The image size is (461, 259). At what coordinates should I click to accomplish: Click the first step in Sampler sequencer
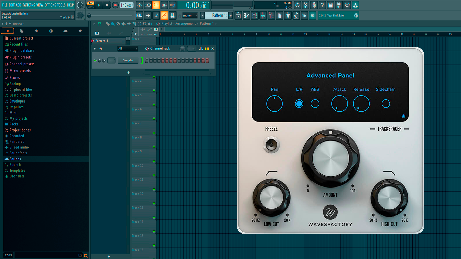pyautogui.click(x=147, y=61)
